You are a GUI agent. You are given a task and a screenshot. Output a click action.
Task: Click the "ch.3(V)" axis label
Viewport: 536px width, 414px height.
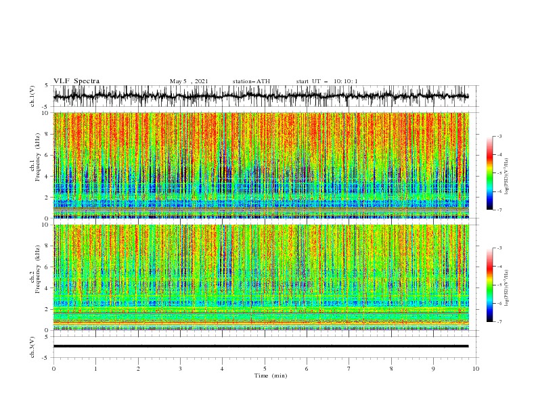[x=32, y=347]
